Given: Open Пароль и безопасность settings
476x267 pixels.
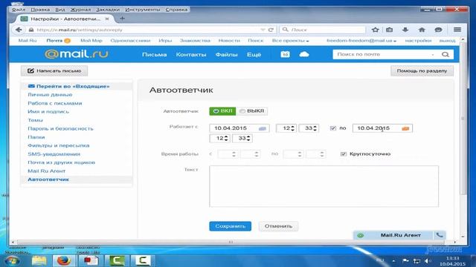Looking at the screenshot, I should [60, 128].
